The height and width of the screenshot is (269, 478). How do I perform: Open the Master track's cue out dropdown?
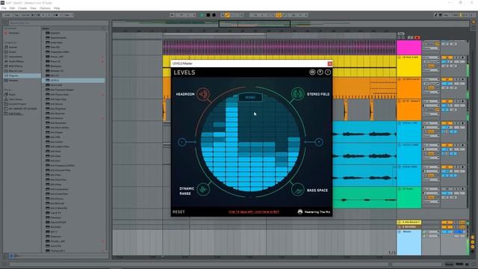coord(434,232)
